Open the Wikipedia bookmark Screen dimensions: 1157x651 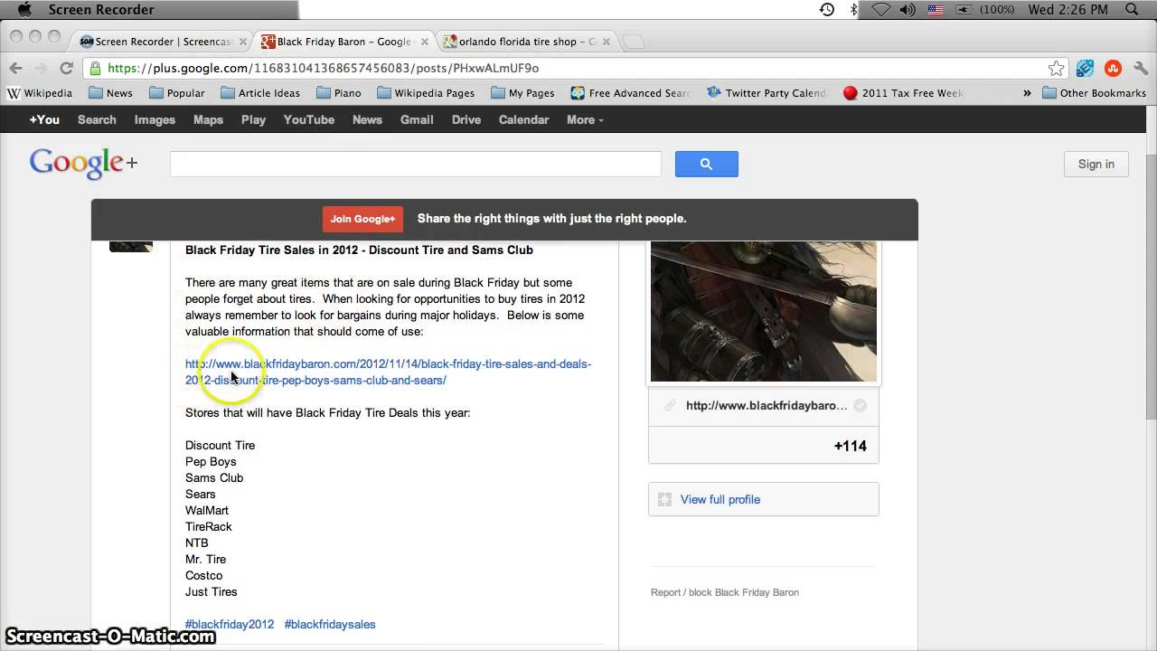click(x=40, y=93)
